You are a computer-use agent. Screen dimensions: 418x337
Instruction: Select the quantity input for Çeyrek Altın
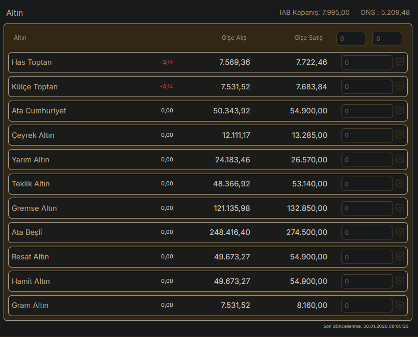tap(367, 135)
